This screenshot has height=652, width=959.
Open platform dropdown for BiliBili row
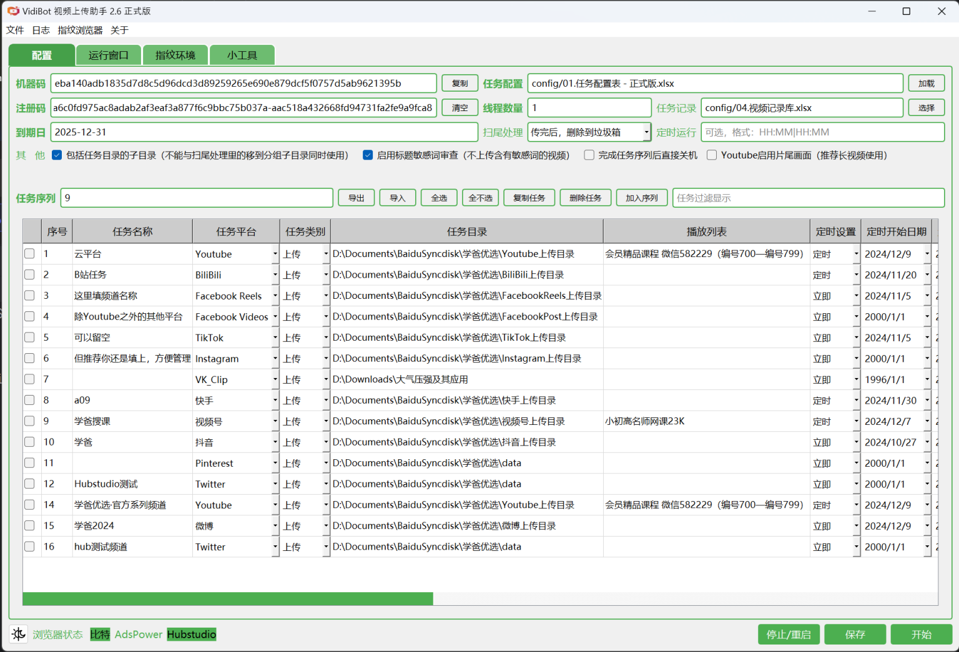tap(275, 275)
